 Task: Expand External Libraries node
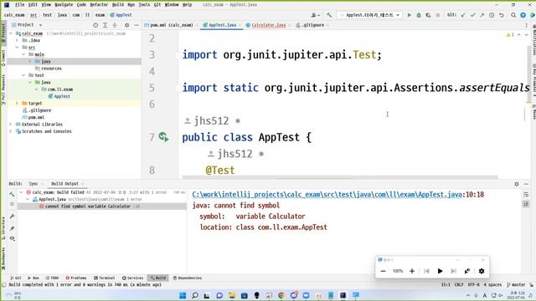(x=11, y=125)
